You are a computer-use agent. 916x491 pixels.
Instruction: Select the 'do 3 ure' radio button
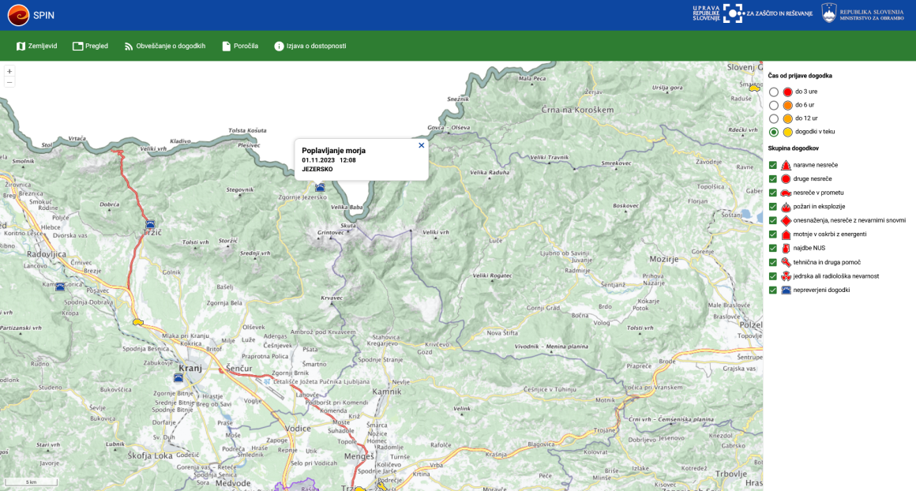773,92
